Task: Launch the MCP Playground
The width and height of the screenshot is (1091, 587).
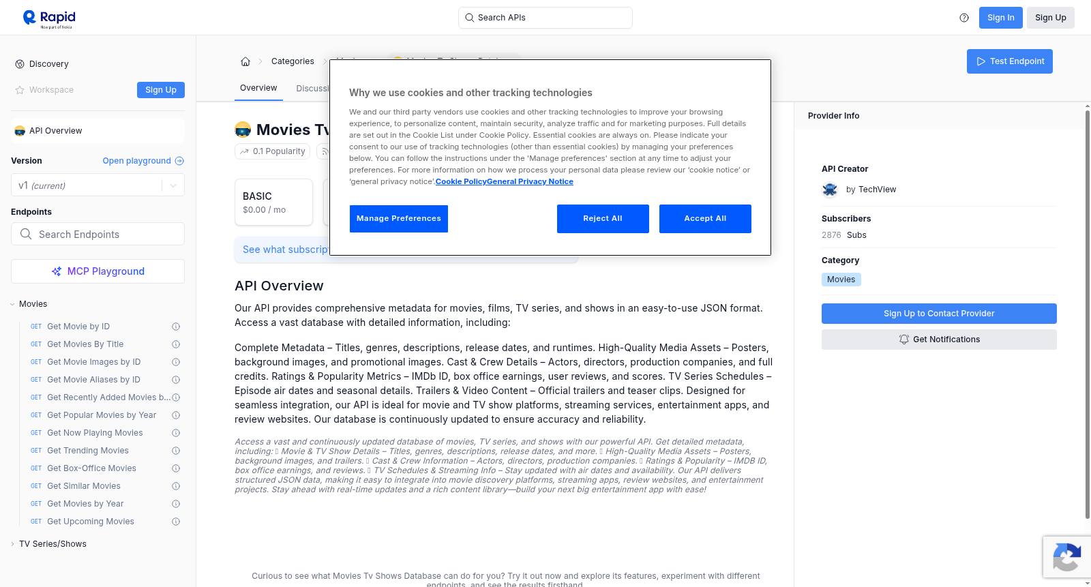Action: (98, 271)
